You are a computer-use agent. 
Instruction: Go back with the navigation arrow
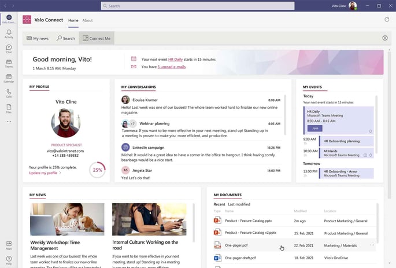5,6
